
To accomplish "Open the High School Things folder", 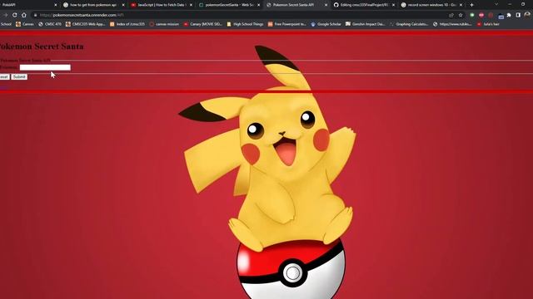I will click(245, 24).
